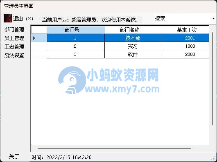Select the 技术部 cell
The height and width of the screenshot is (162, 217).
[133, 38]
